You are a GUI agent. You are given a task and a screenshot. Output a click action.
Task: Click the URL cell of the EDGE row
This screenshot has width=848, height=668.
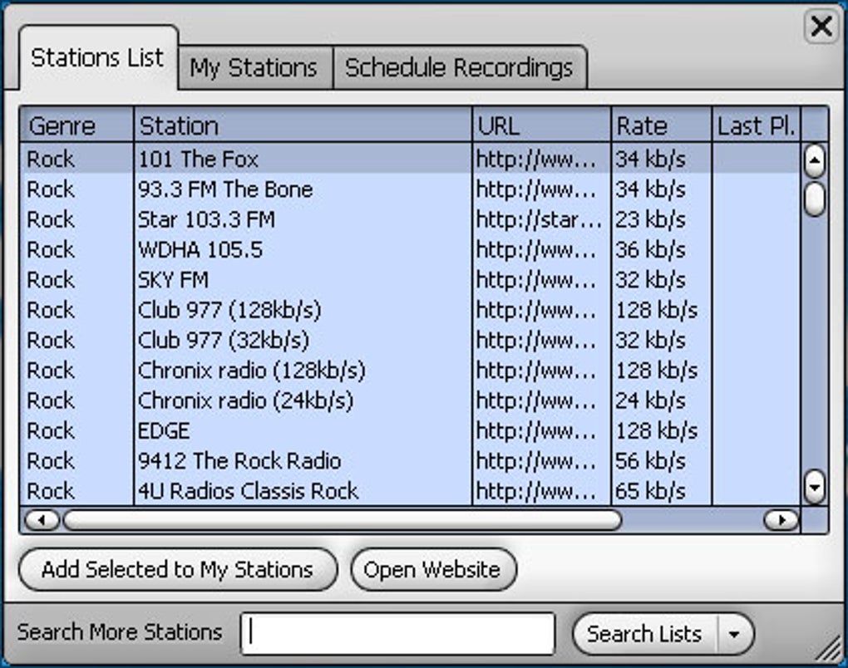541,430
